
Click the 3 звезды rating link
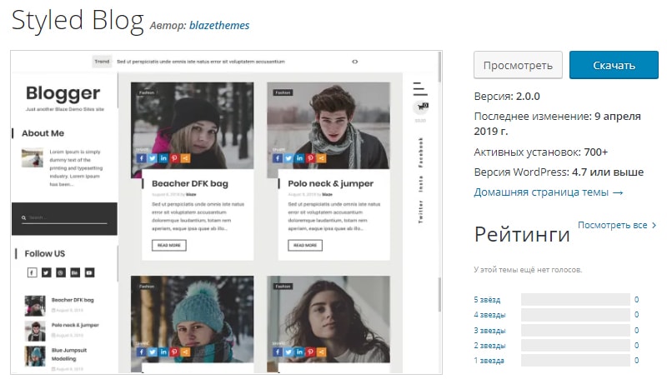click(x=489, y=330)
